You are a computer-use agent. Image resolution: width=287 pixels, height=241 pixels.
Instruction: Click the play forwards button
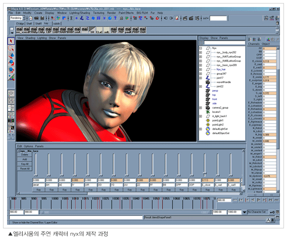[258, 200]
